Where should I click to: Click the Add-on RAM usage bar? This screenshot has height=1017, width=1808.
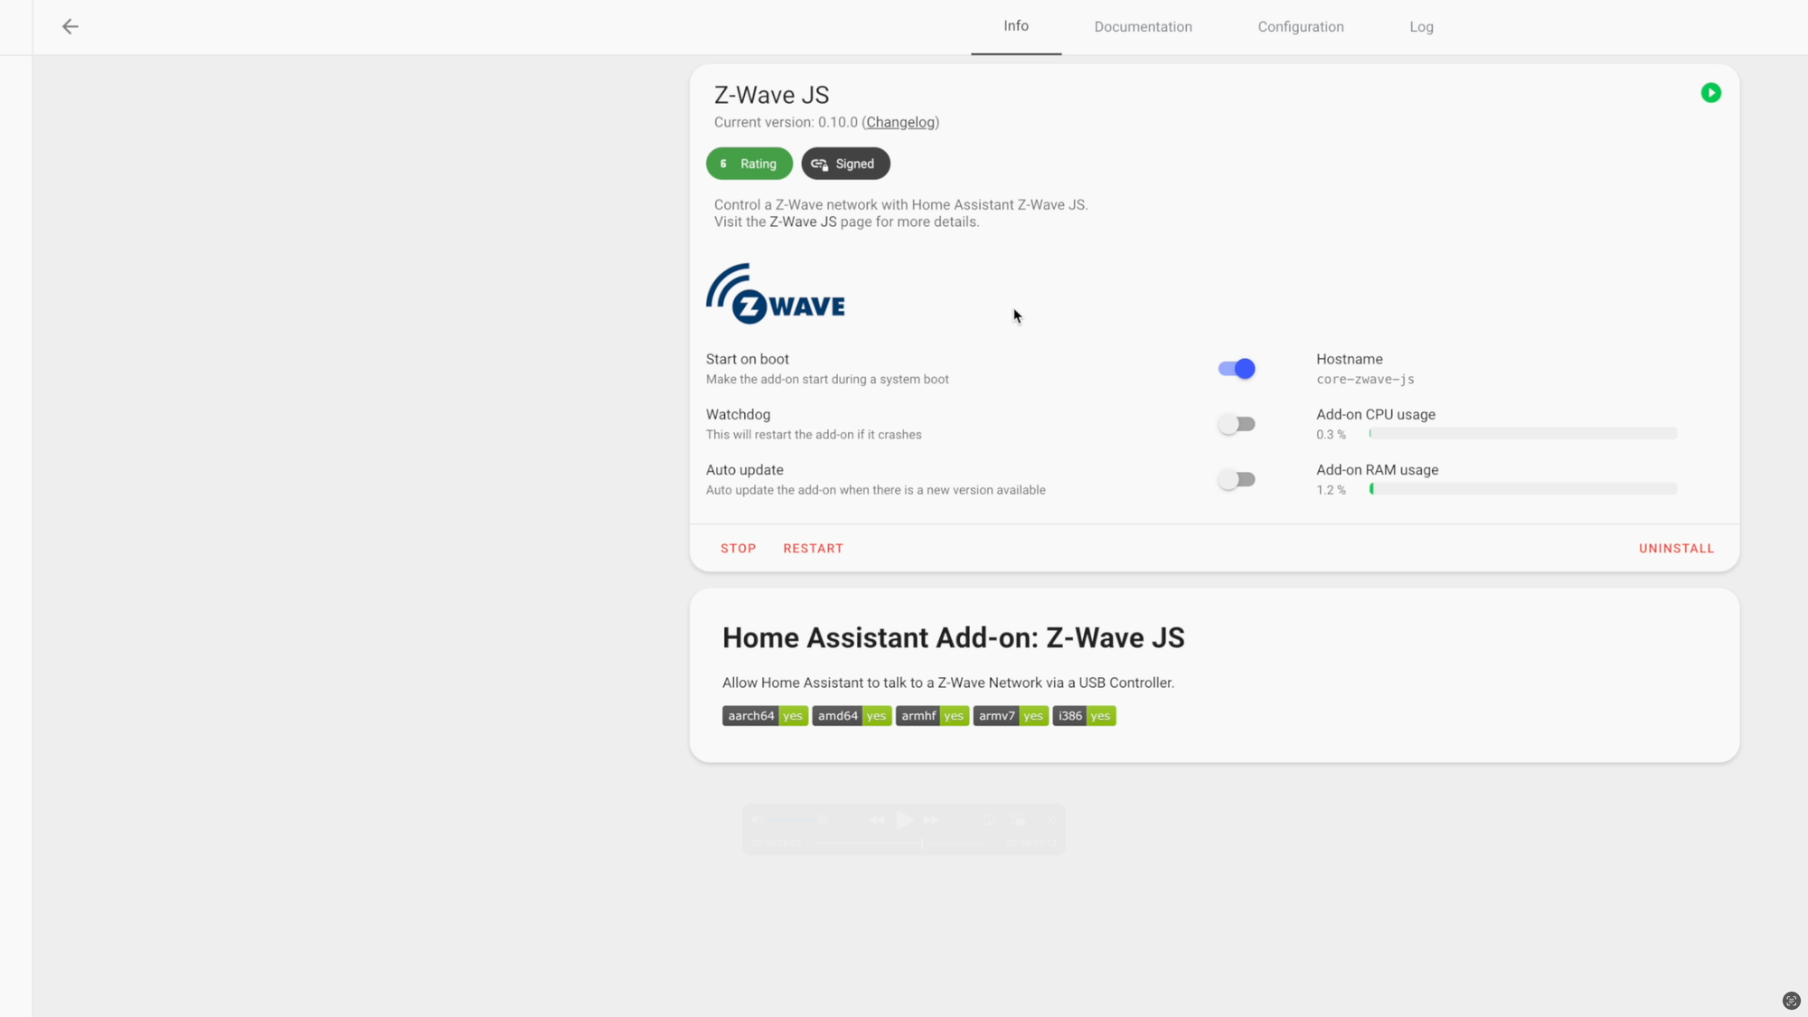tap(1523, 489)
